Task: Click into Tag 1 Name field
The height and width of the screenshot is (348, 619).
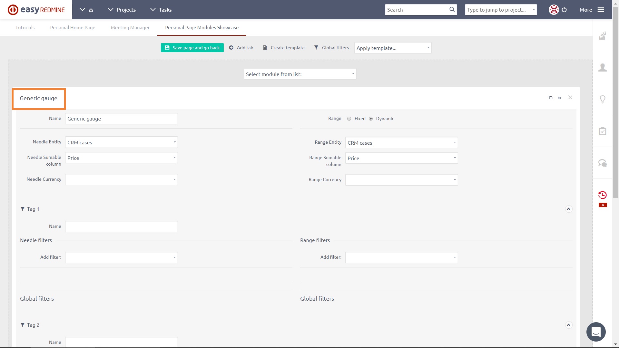Action: click(121, 227)
